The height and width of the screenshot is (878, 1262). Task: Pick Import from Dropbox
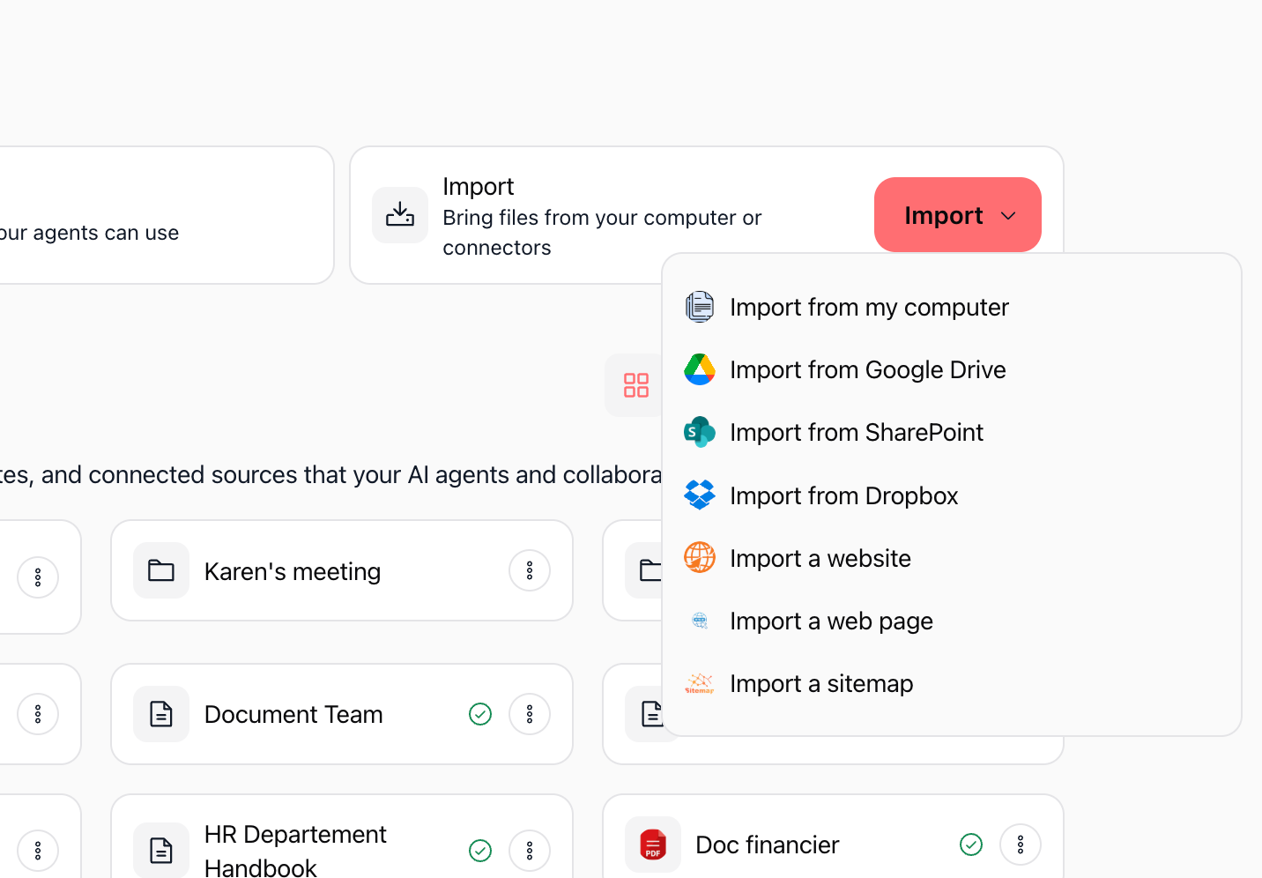[x=952, y=495]
